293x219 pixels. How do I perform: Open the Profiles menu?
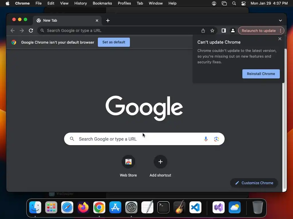124,3
